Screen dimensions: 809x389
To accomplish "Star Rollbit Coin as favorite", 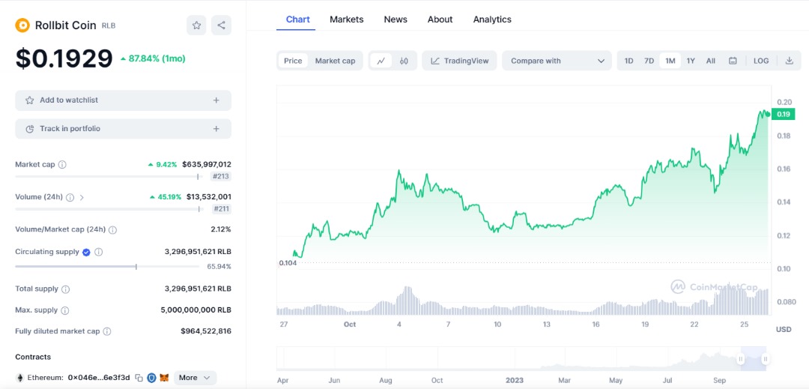I will (196, 25).
